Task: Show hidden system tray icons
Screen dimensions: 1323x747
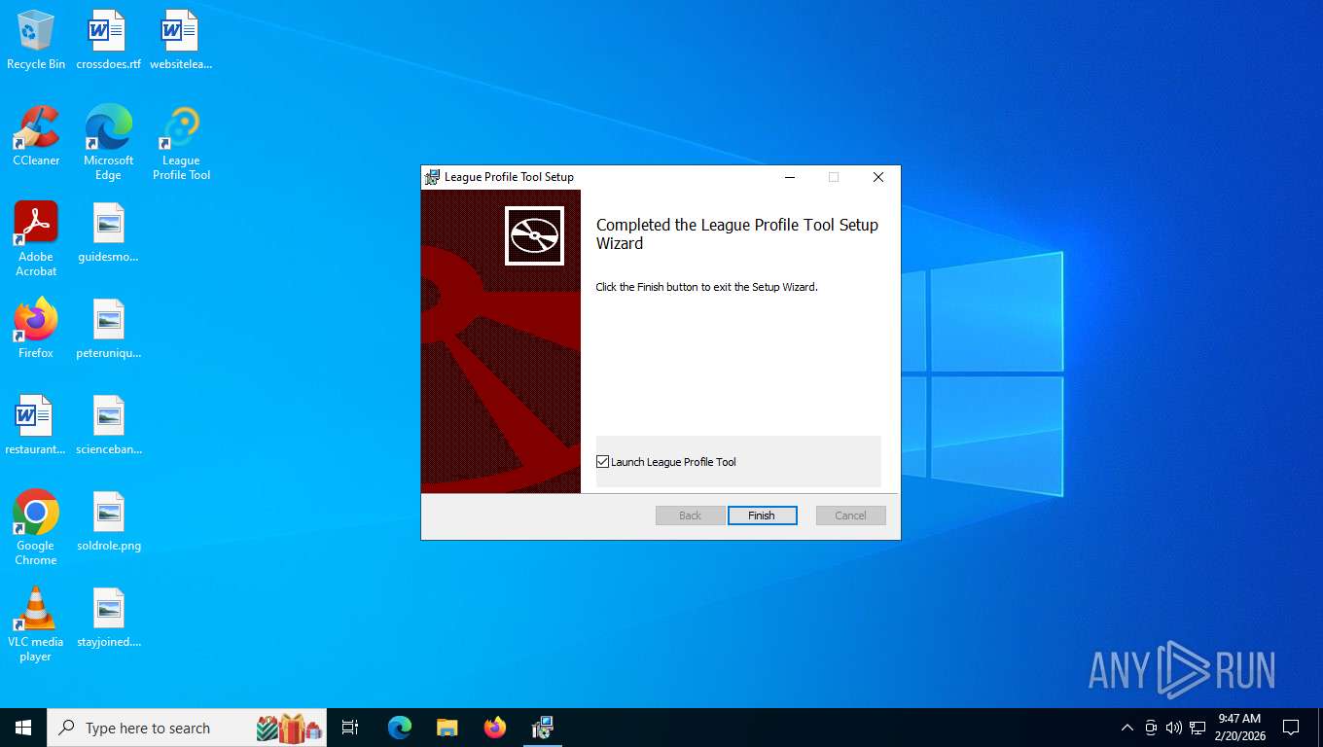Action: (1127, 728)
